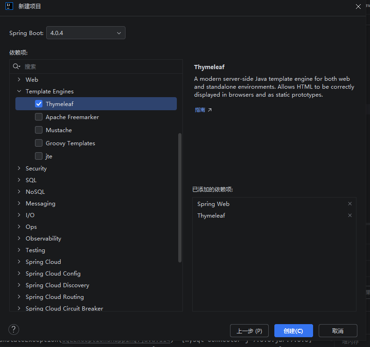Click the 取消 button

338,331
